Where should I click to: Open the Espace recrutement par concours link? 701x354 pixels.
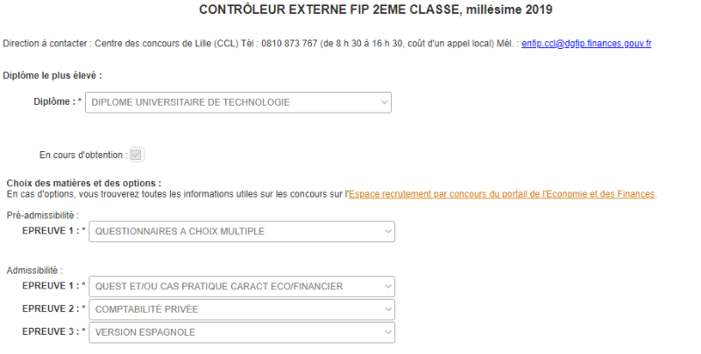[x=501, y=194]
